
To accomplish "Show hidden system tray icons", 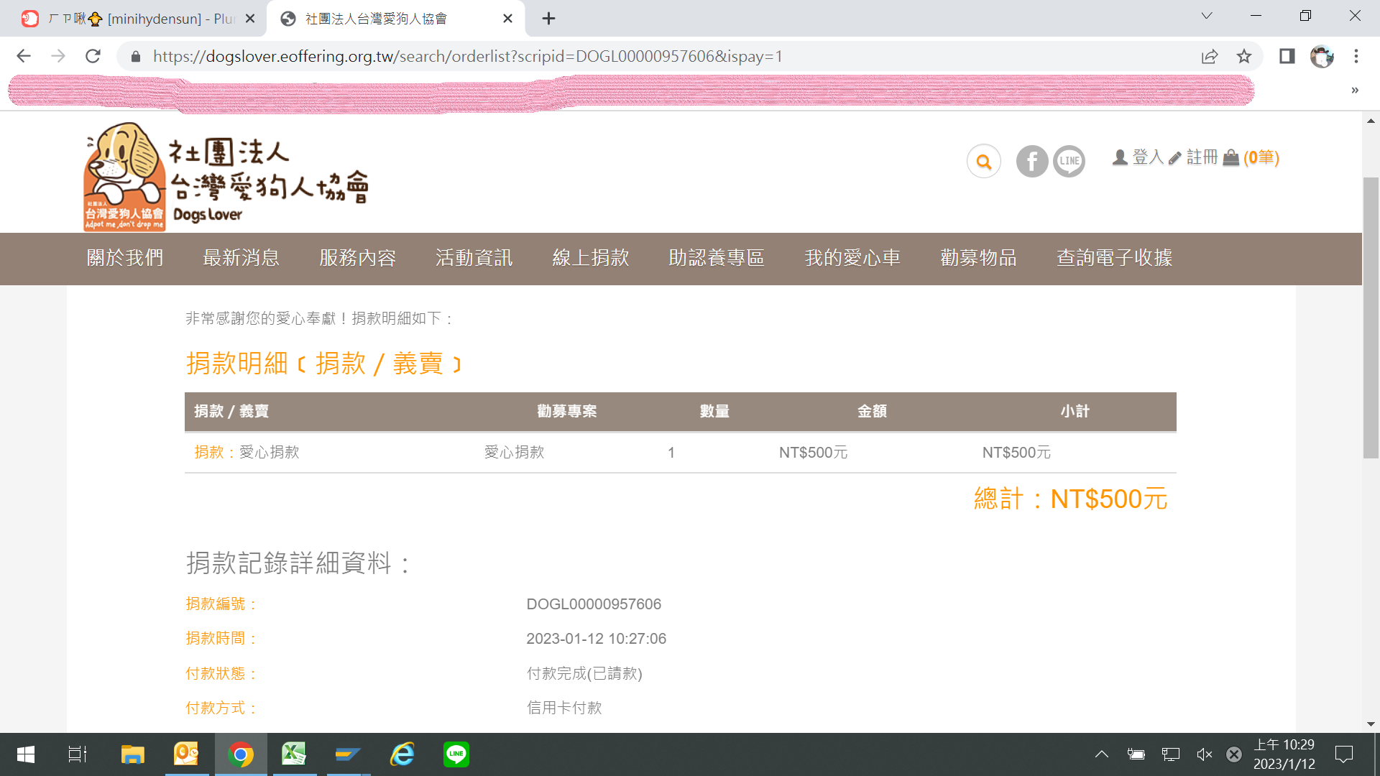I will coord(1102,754).
